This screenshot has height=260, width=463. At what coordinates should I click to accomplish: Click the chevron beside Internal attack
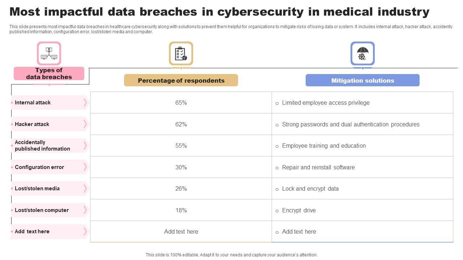[85, 103]
